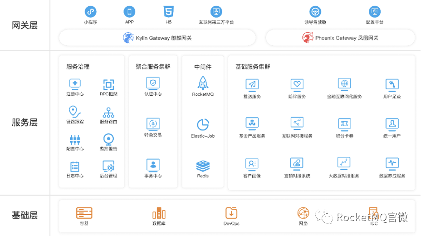Screen dimensions: 421x236
Task: Click the 服务层 layer label
Action: [x=24, y=123]
